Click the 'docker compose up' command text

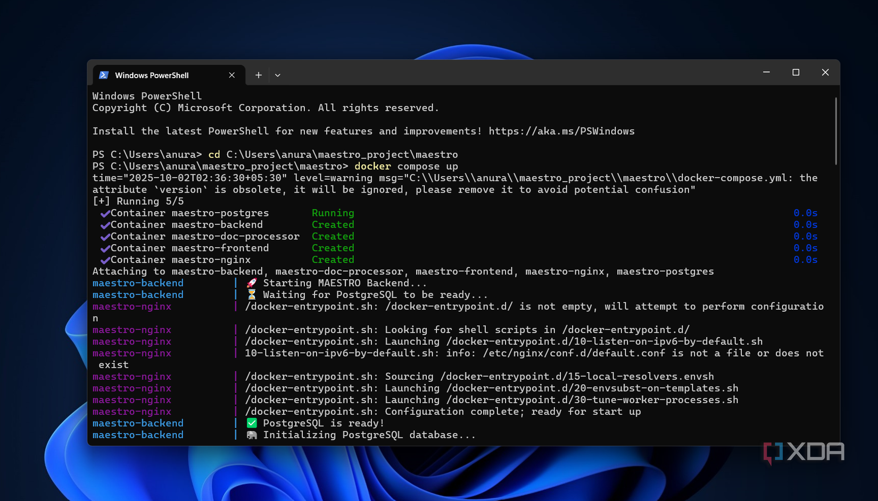[406, 166]
